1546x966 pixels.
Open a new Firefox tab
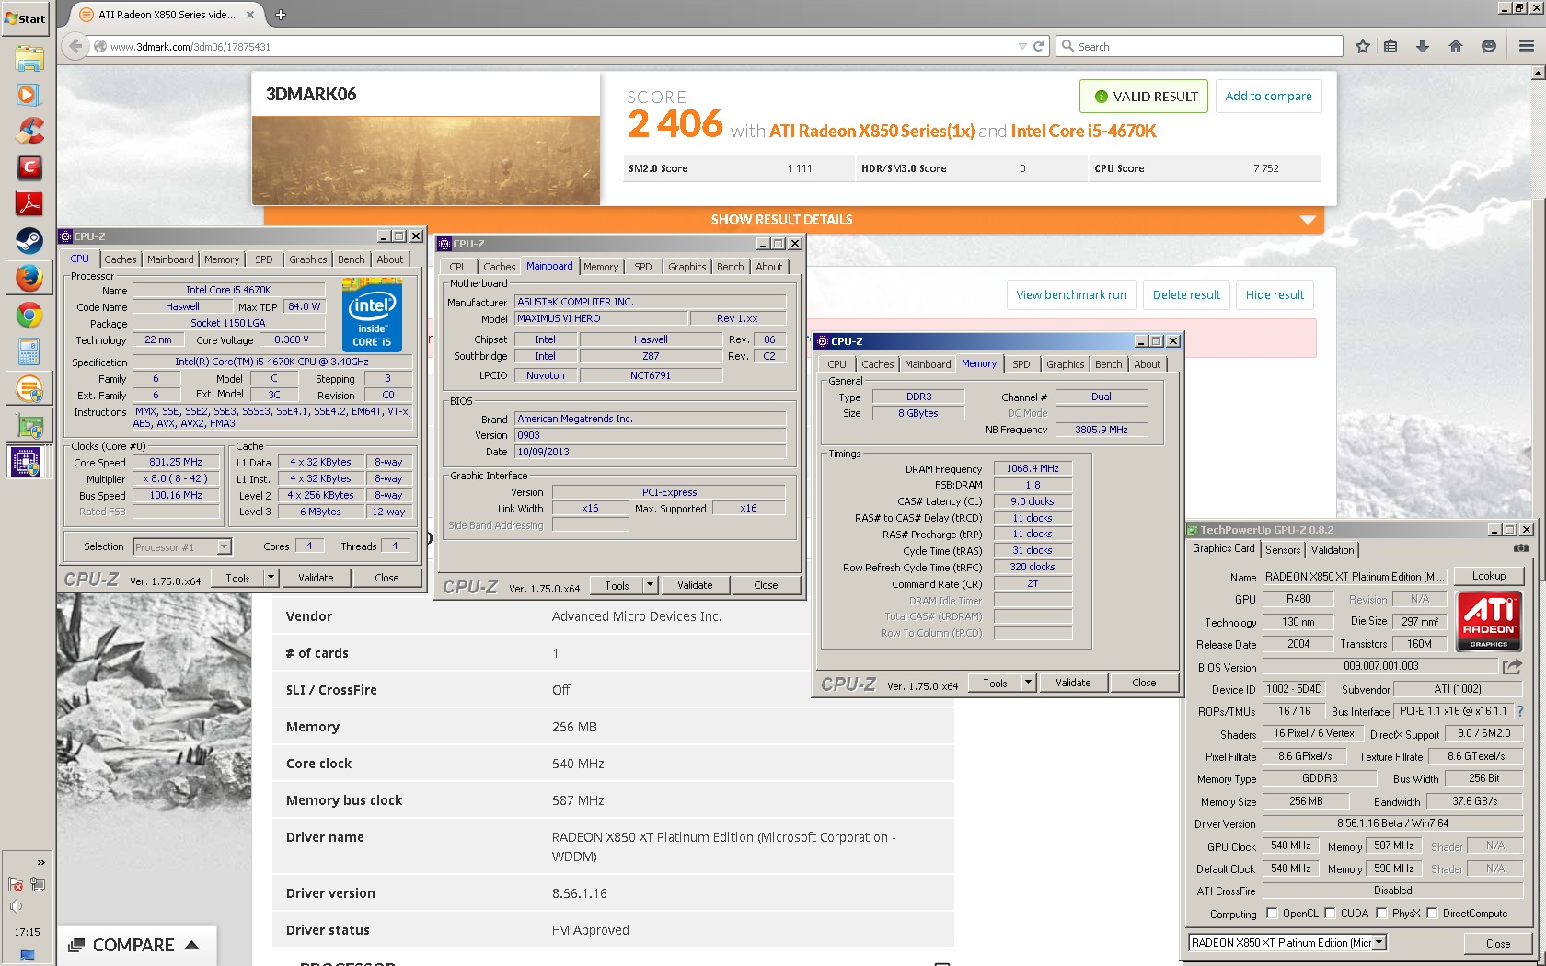click(x=281, y=15)
